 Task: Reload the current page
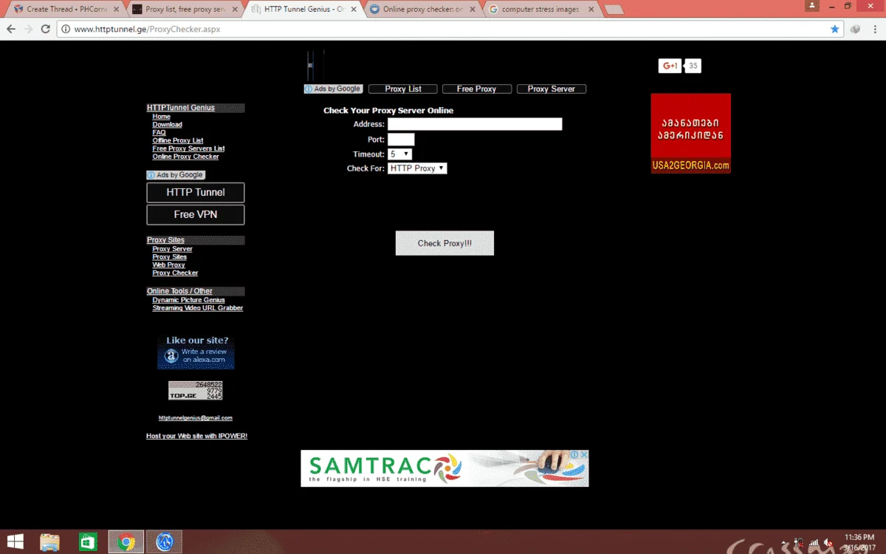[46, 29]
